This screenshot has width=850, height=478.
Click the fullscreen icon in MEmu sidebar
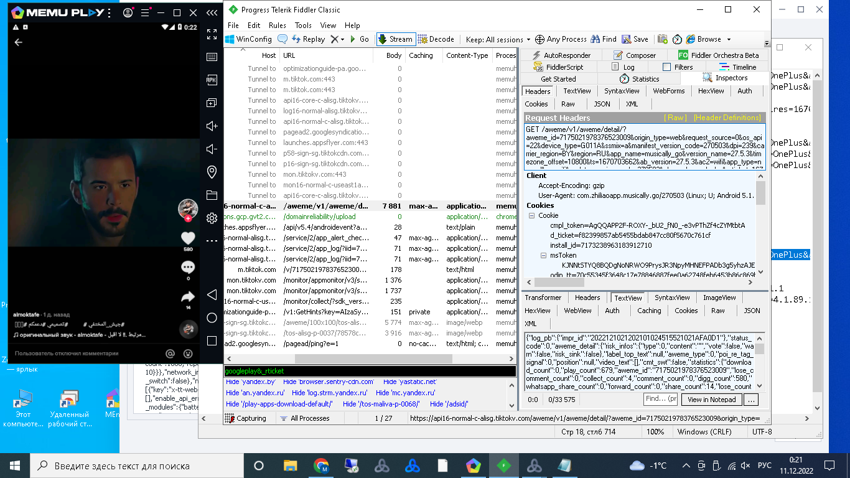[x=212, y=34]
